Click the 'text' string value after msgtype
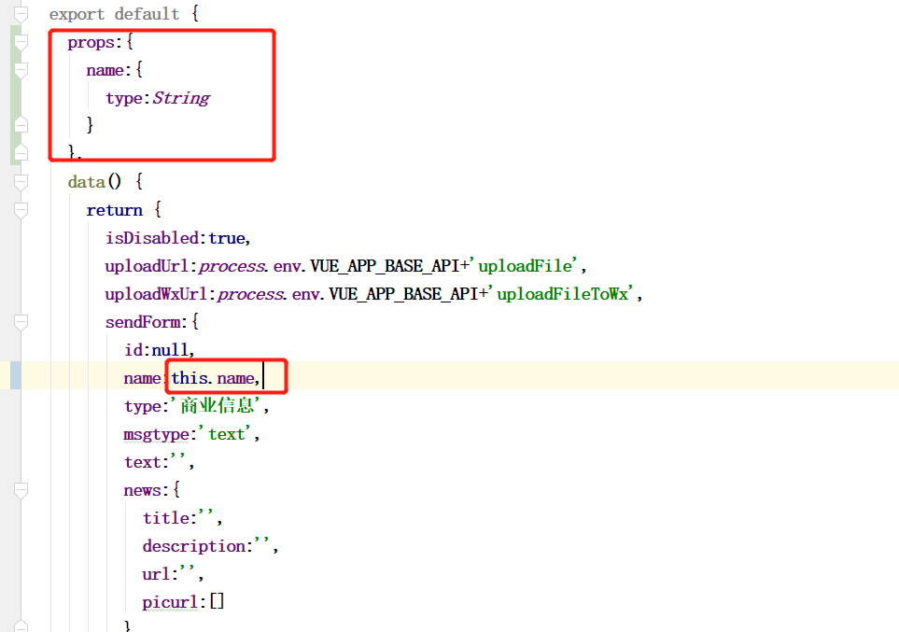The height and width of the screenshot is (632, 899). tap(226, 434)
